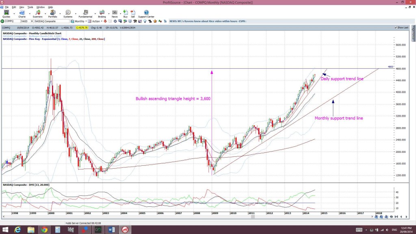Open the Broking tool
The width and height of the screenshot is (416, 234).
102,14
